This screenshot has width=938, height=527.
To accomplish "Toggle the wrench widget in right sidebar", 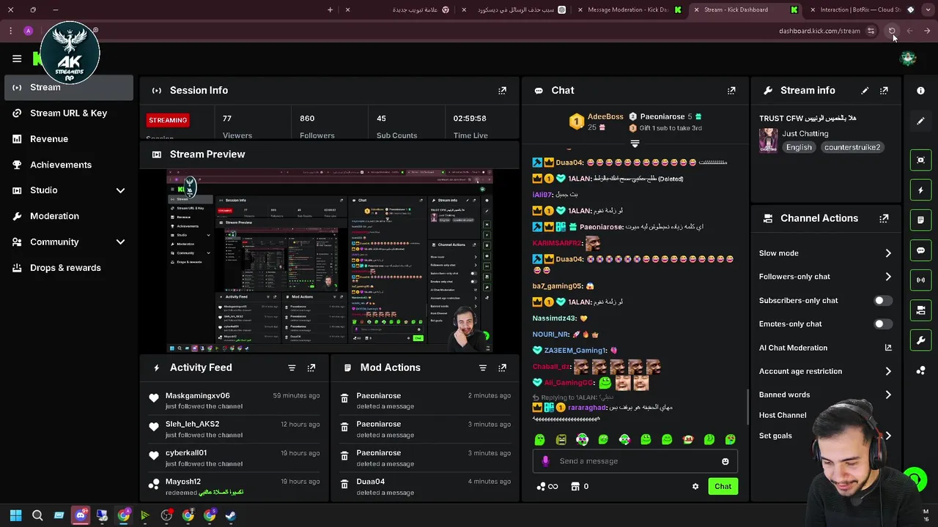I will pos(920,340).
